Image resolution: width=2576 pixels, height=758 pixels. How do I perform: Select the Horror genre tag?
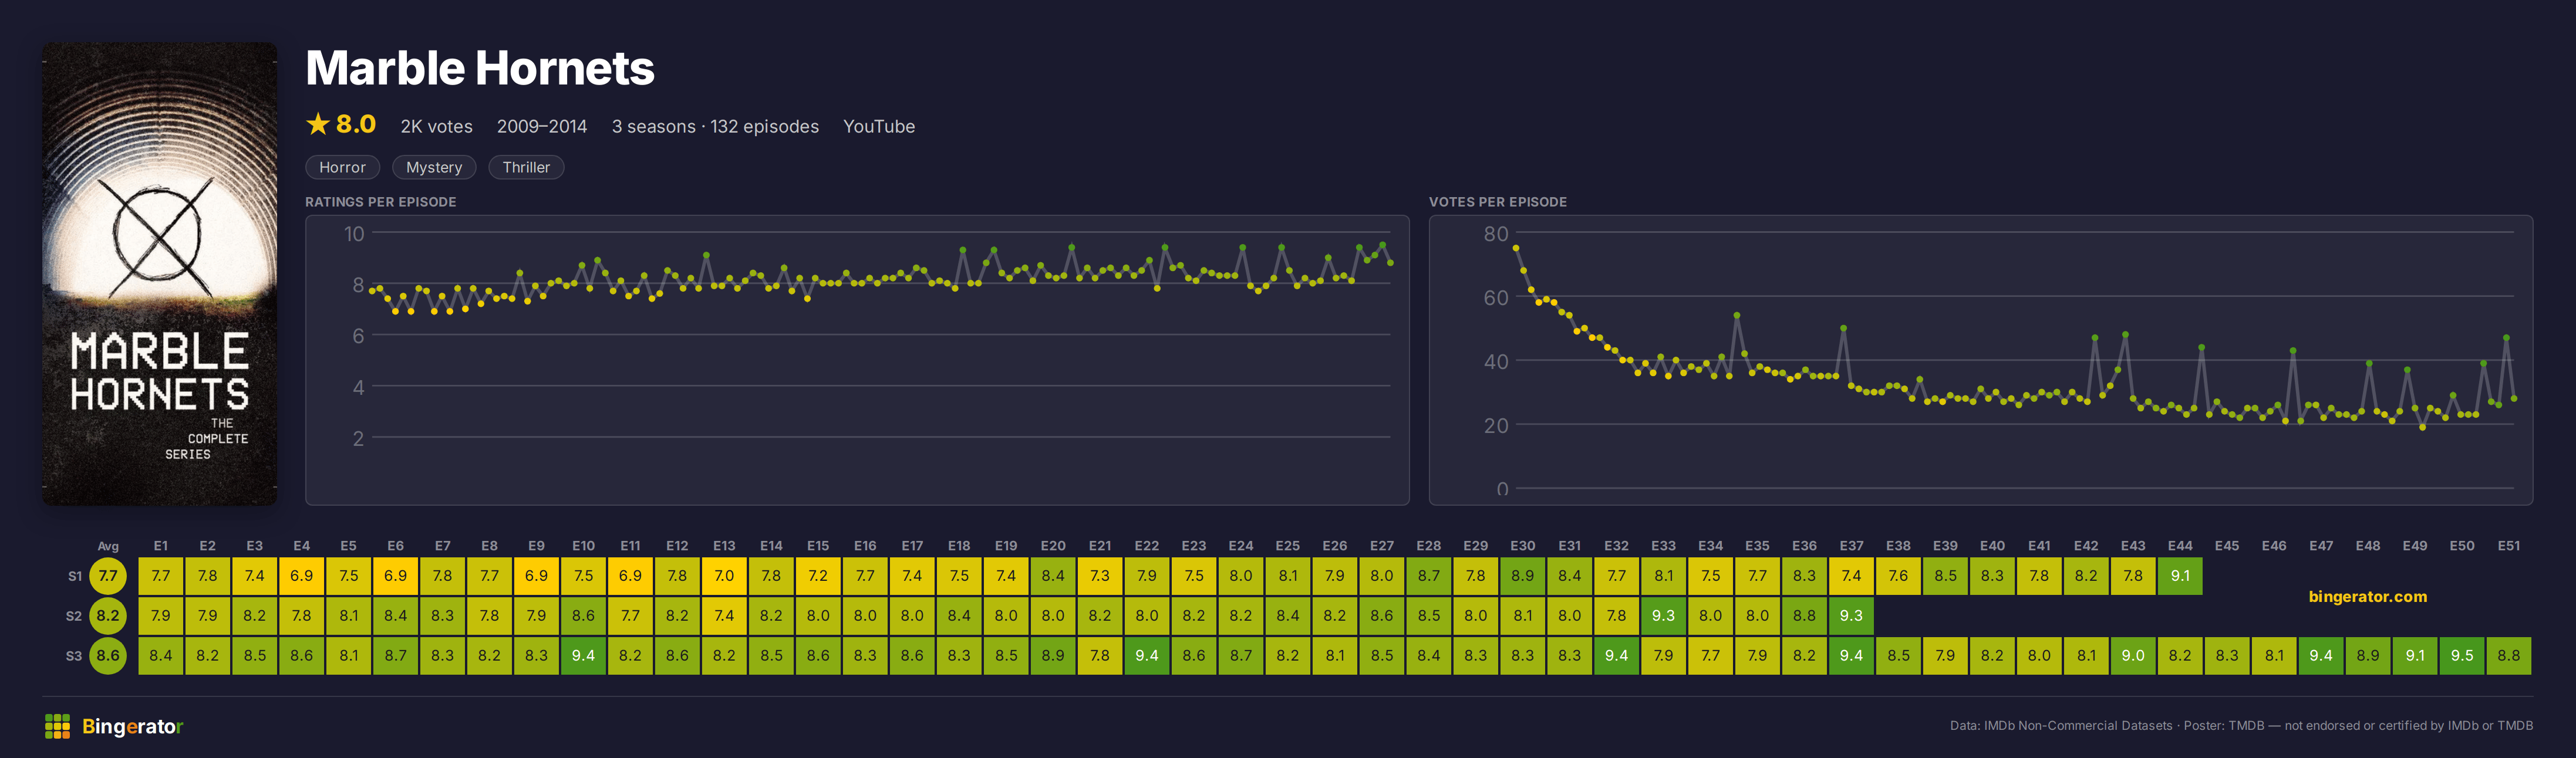coord(342,167)
